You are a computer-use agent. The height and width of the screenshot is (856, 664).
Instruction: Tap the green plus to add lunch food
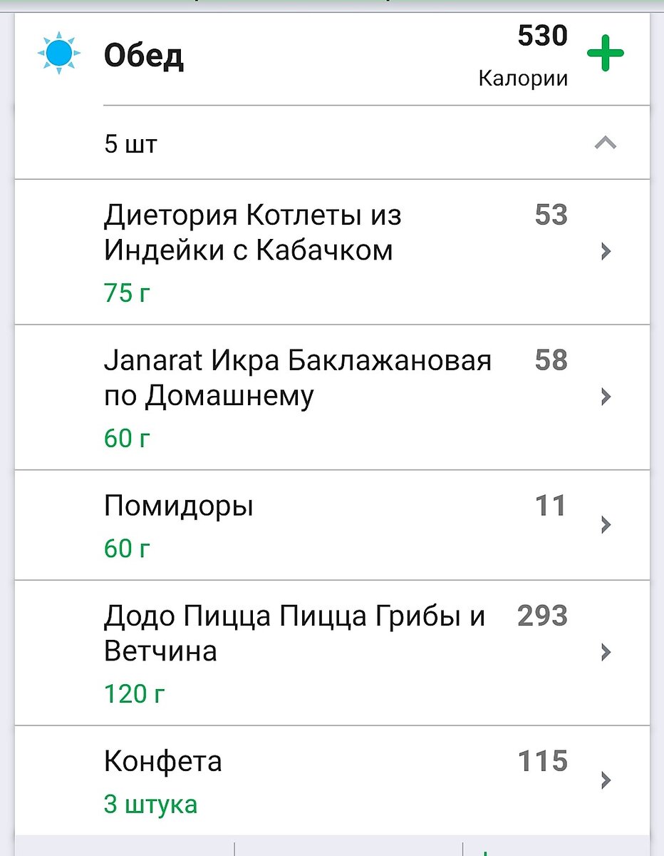coord(605,53)
